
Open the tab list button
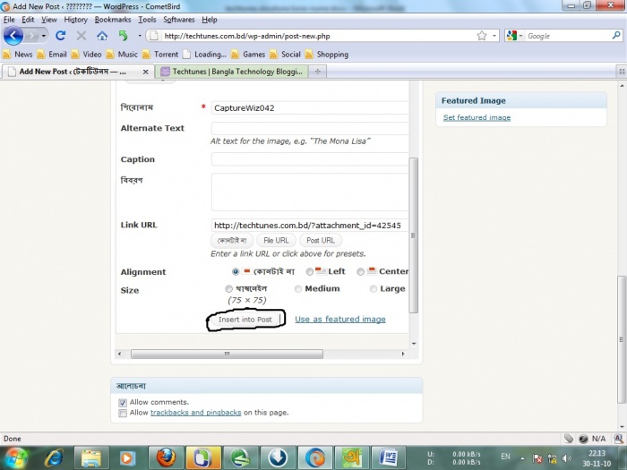[622, 72]
